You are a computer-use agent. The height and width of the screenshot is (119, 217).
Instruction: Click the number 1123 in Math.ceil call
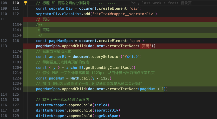[x=105, y=78]
